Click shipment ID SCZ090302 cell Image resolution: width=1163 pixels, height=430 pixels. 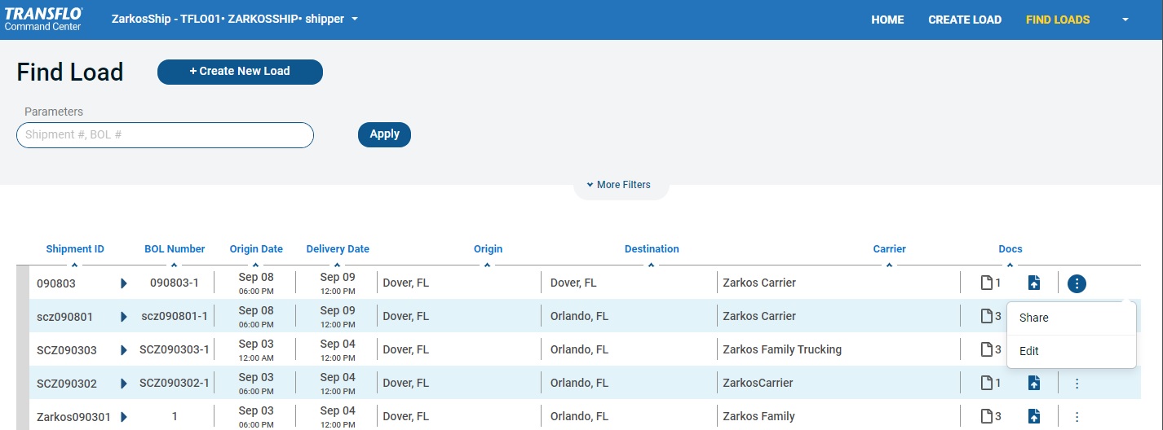point(67,384)
